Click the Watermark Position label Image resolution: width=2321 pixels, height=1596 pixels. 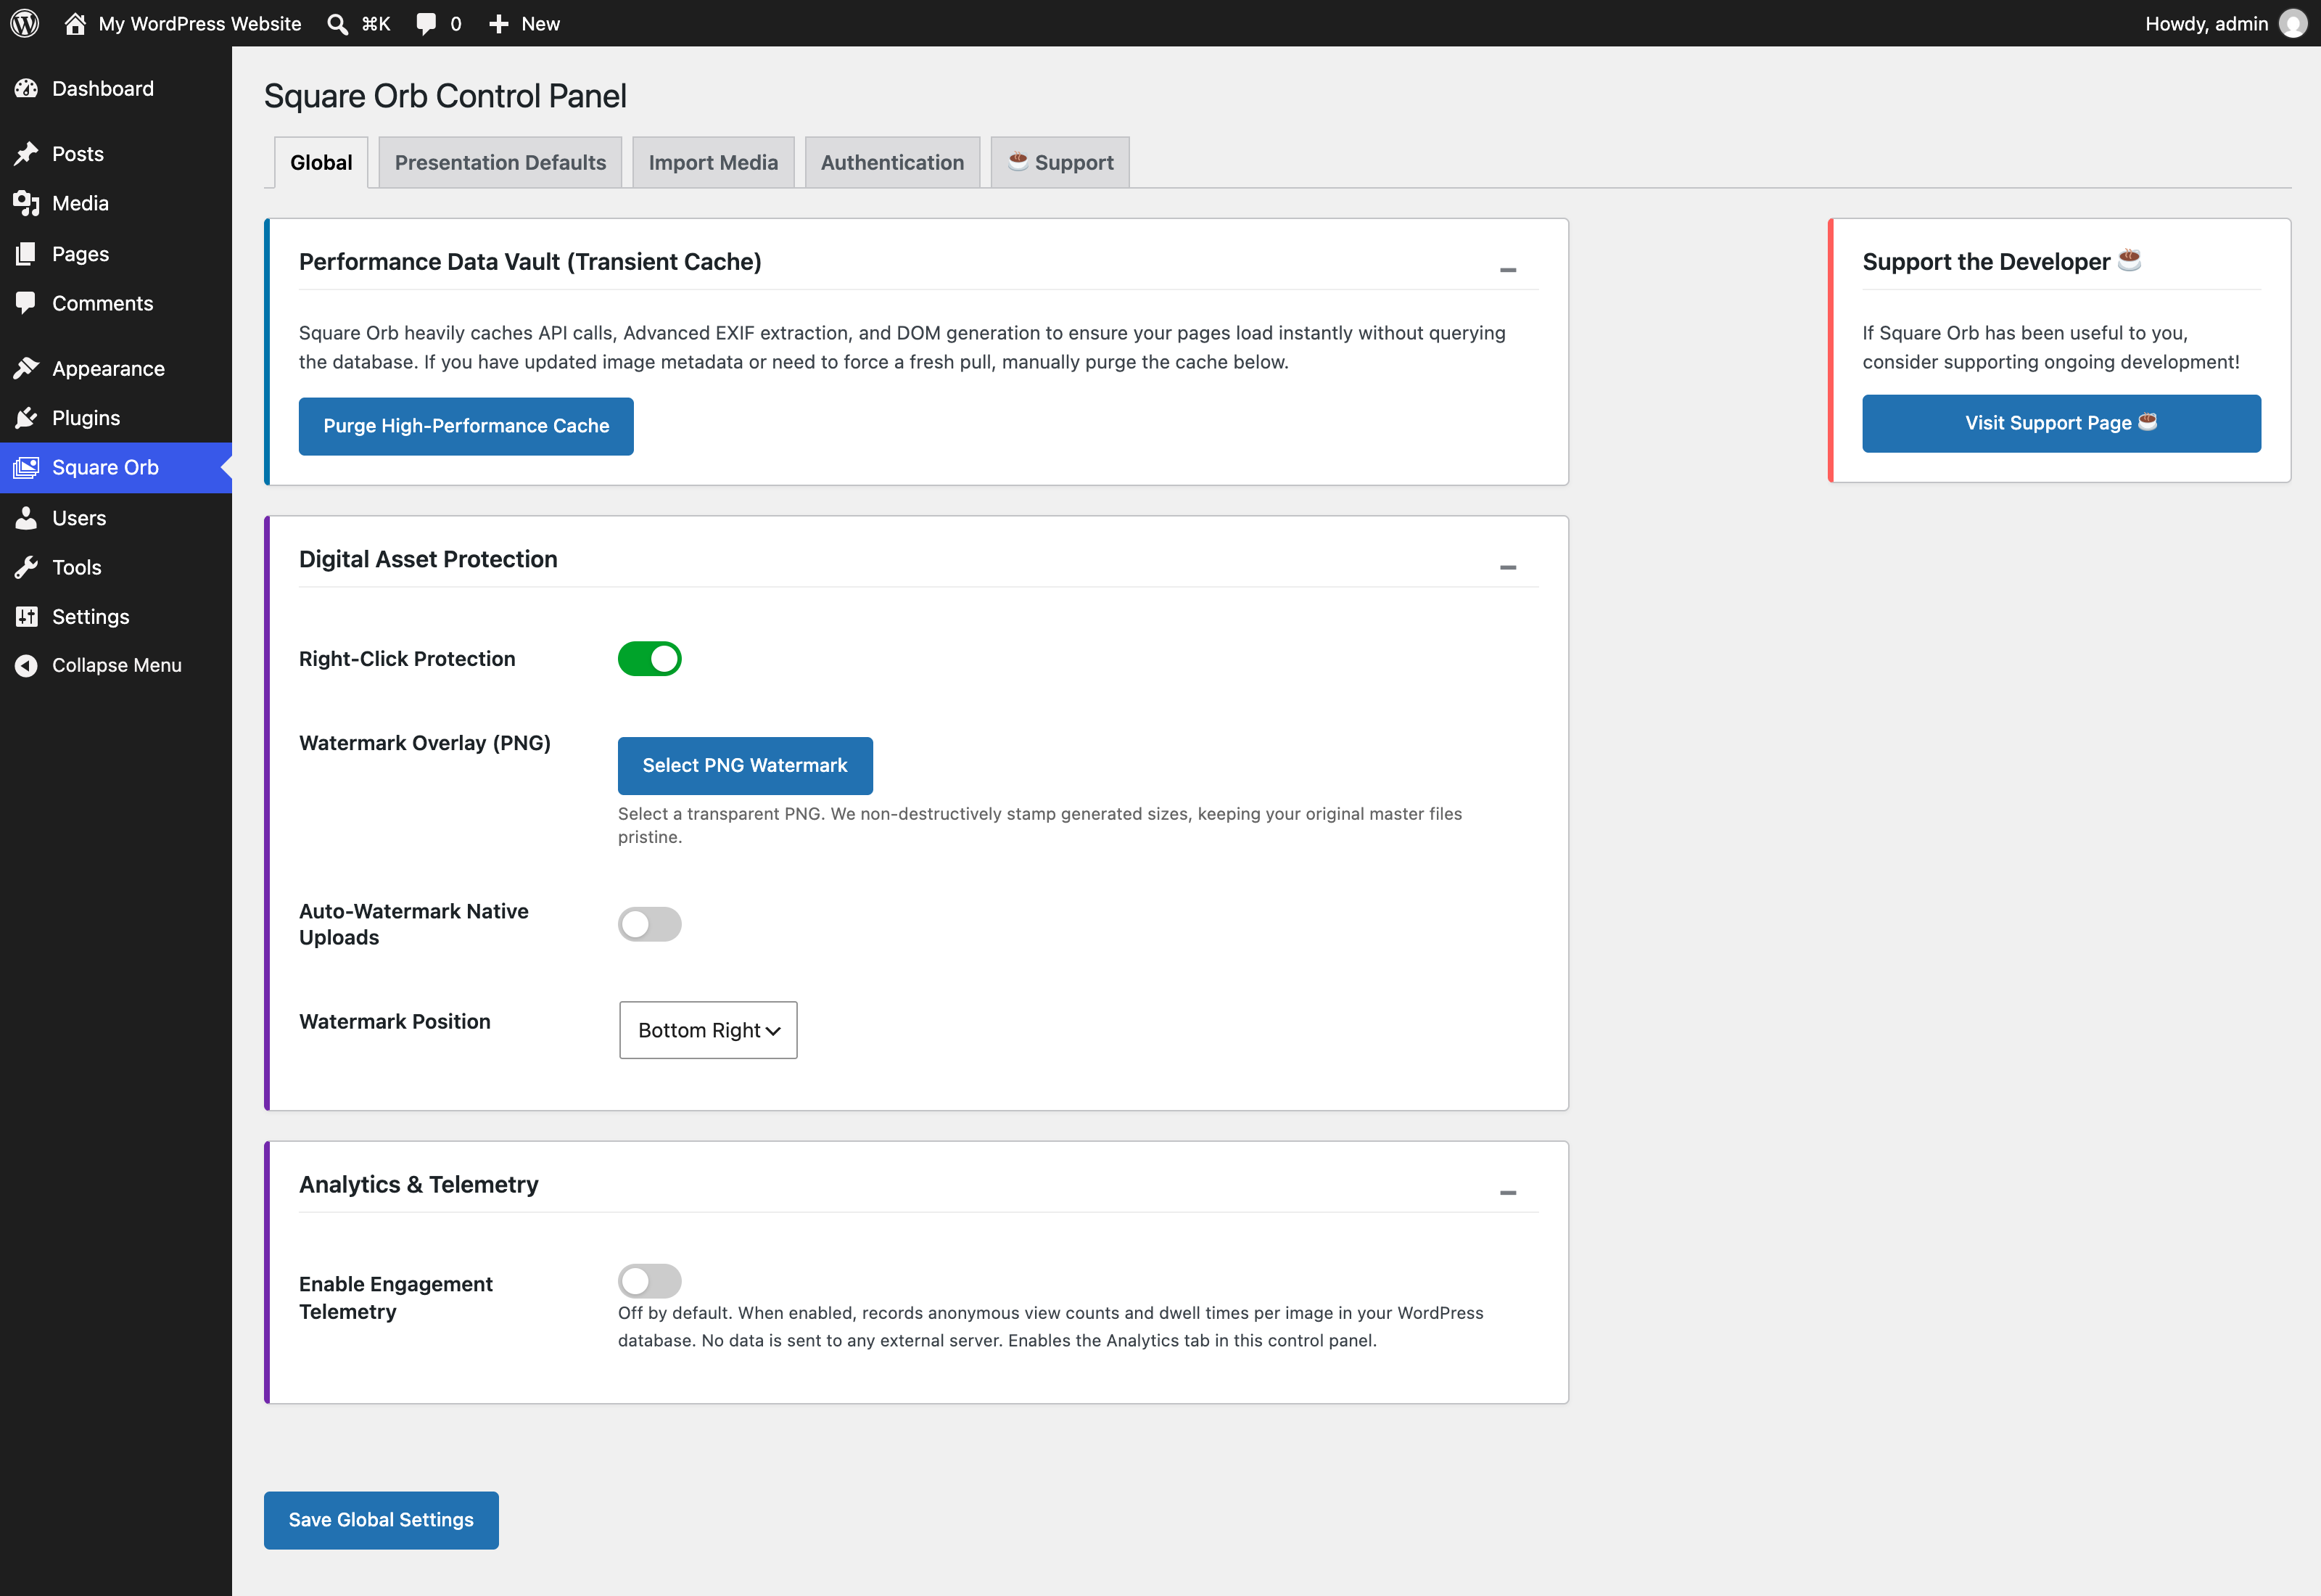tap(395, 1021)
